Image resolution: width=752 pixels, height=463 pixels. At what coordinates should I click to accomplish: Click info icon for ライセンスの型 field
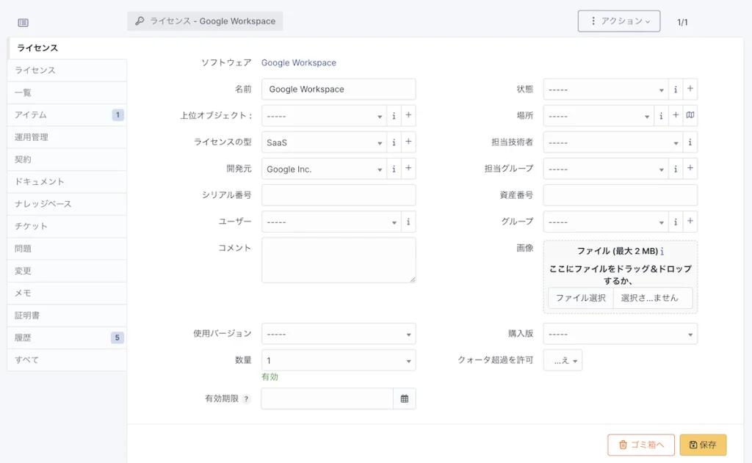coord(394,142)
